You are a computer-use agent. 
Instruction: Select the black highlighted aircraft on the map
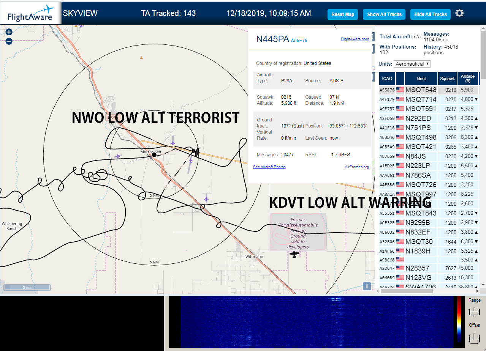[196, 152]
